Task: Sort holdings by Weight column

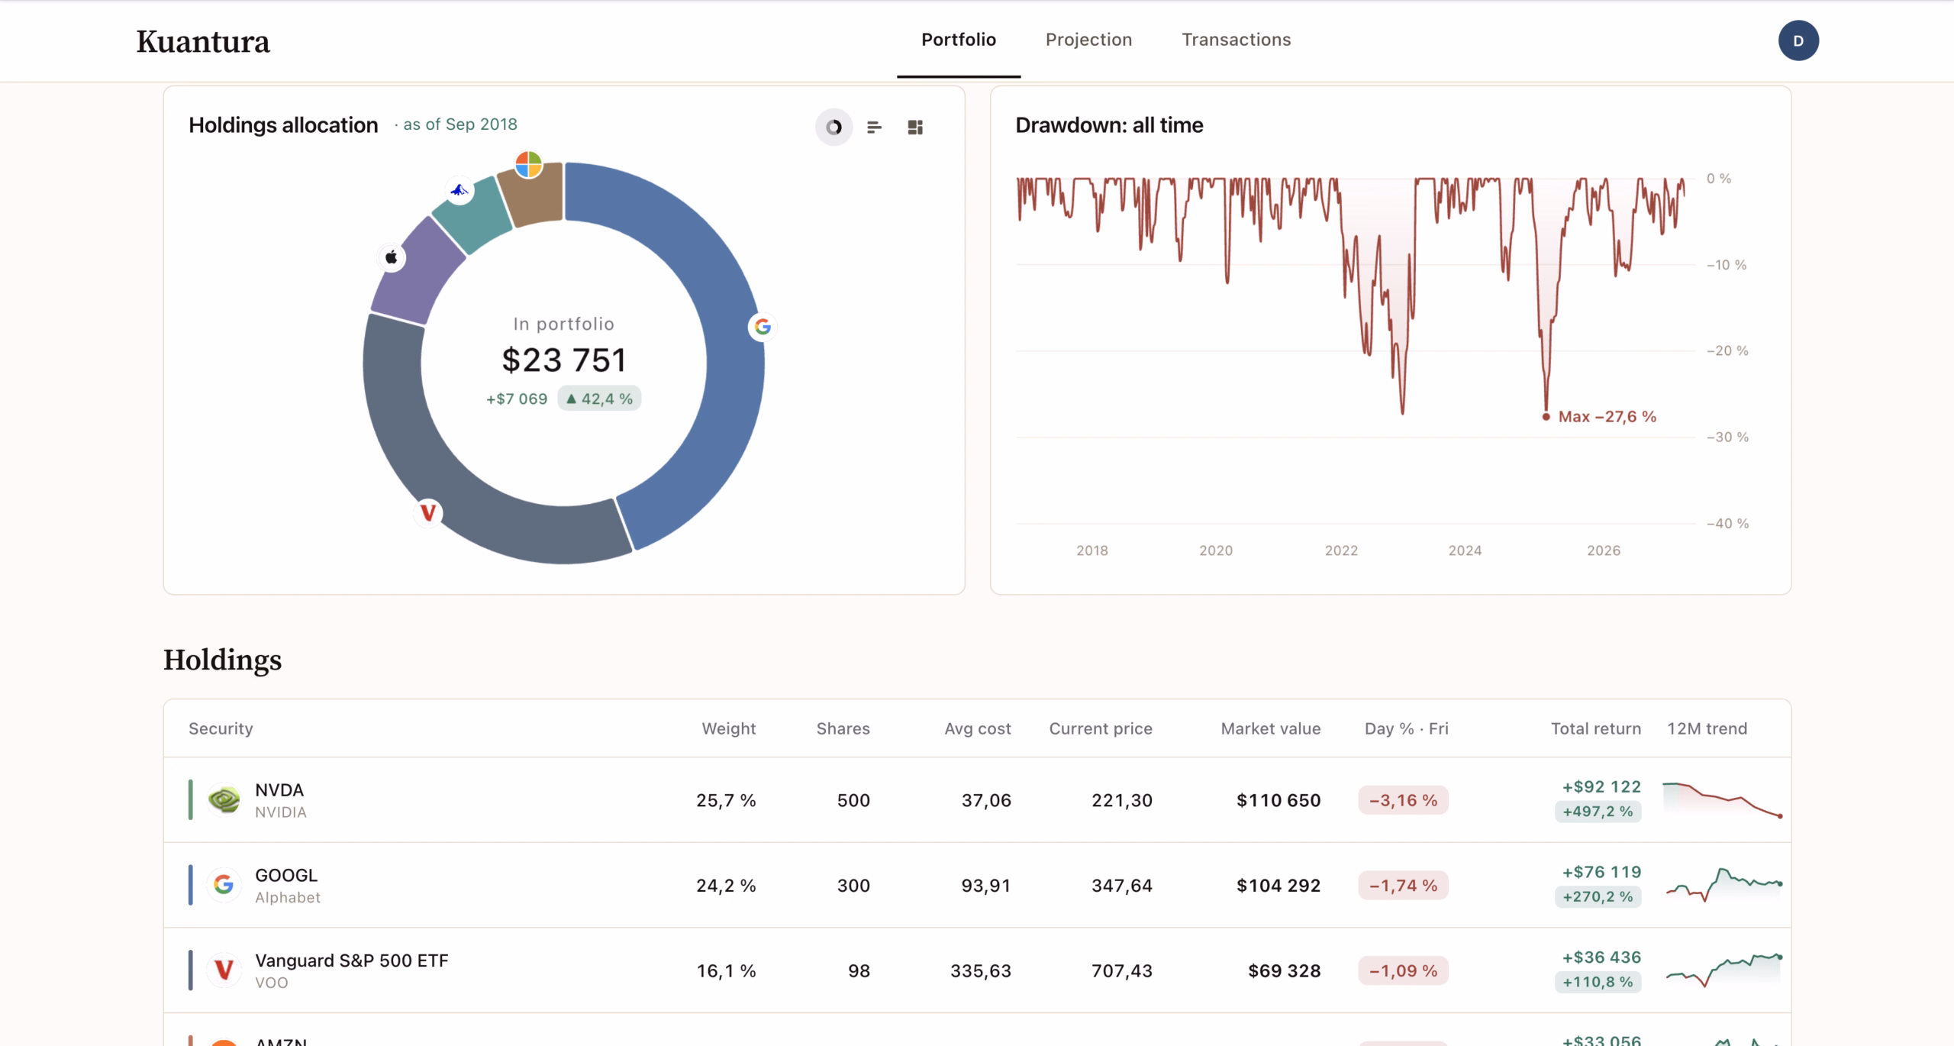Action: click(x=728, y=728)
